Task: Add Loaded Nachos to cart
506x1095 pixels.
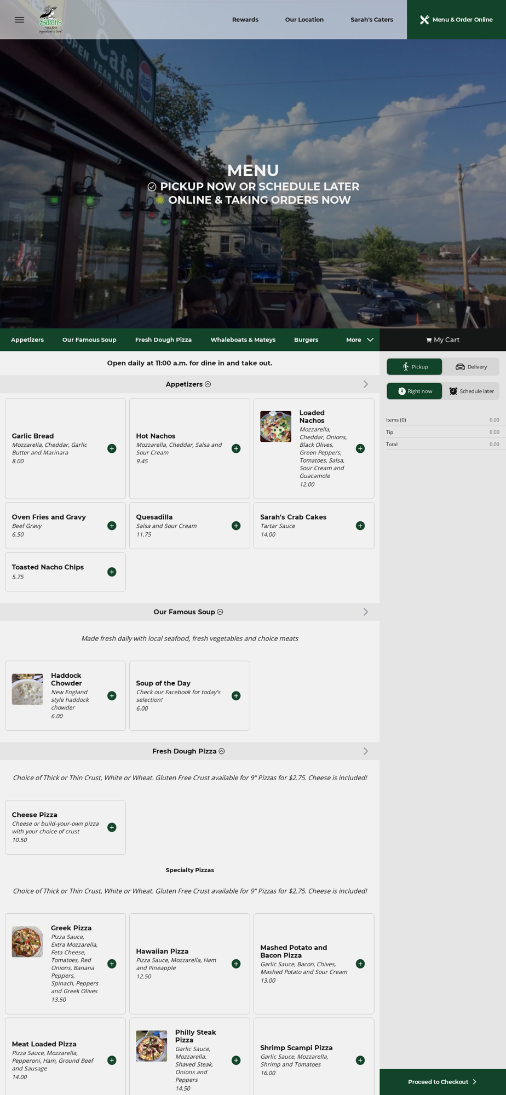Action: 360,448
